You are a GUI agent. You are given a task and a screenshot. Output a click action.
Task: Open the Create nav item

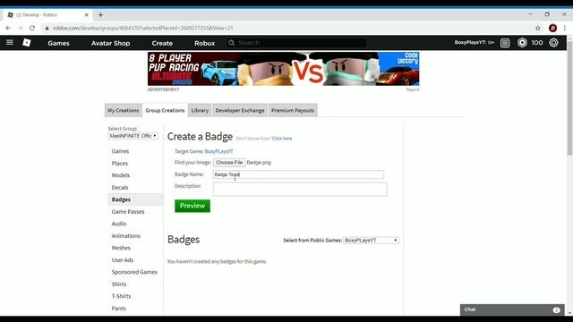click(x=162, y=43)
